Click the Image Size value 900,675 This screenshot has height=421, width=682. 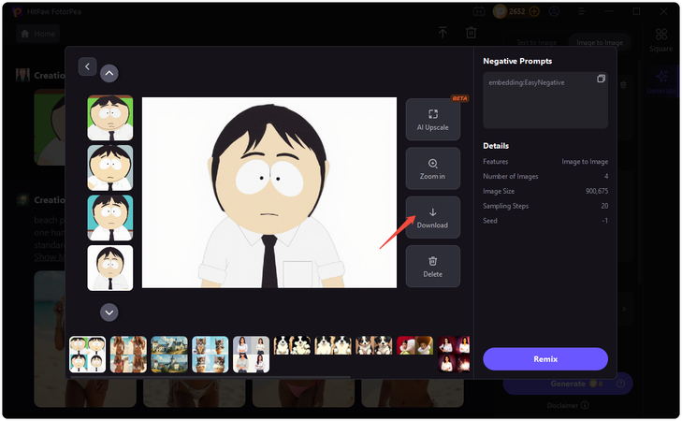pyautogui.click(x=597, y=191)
